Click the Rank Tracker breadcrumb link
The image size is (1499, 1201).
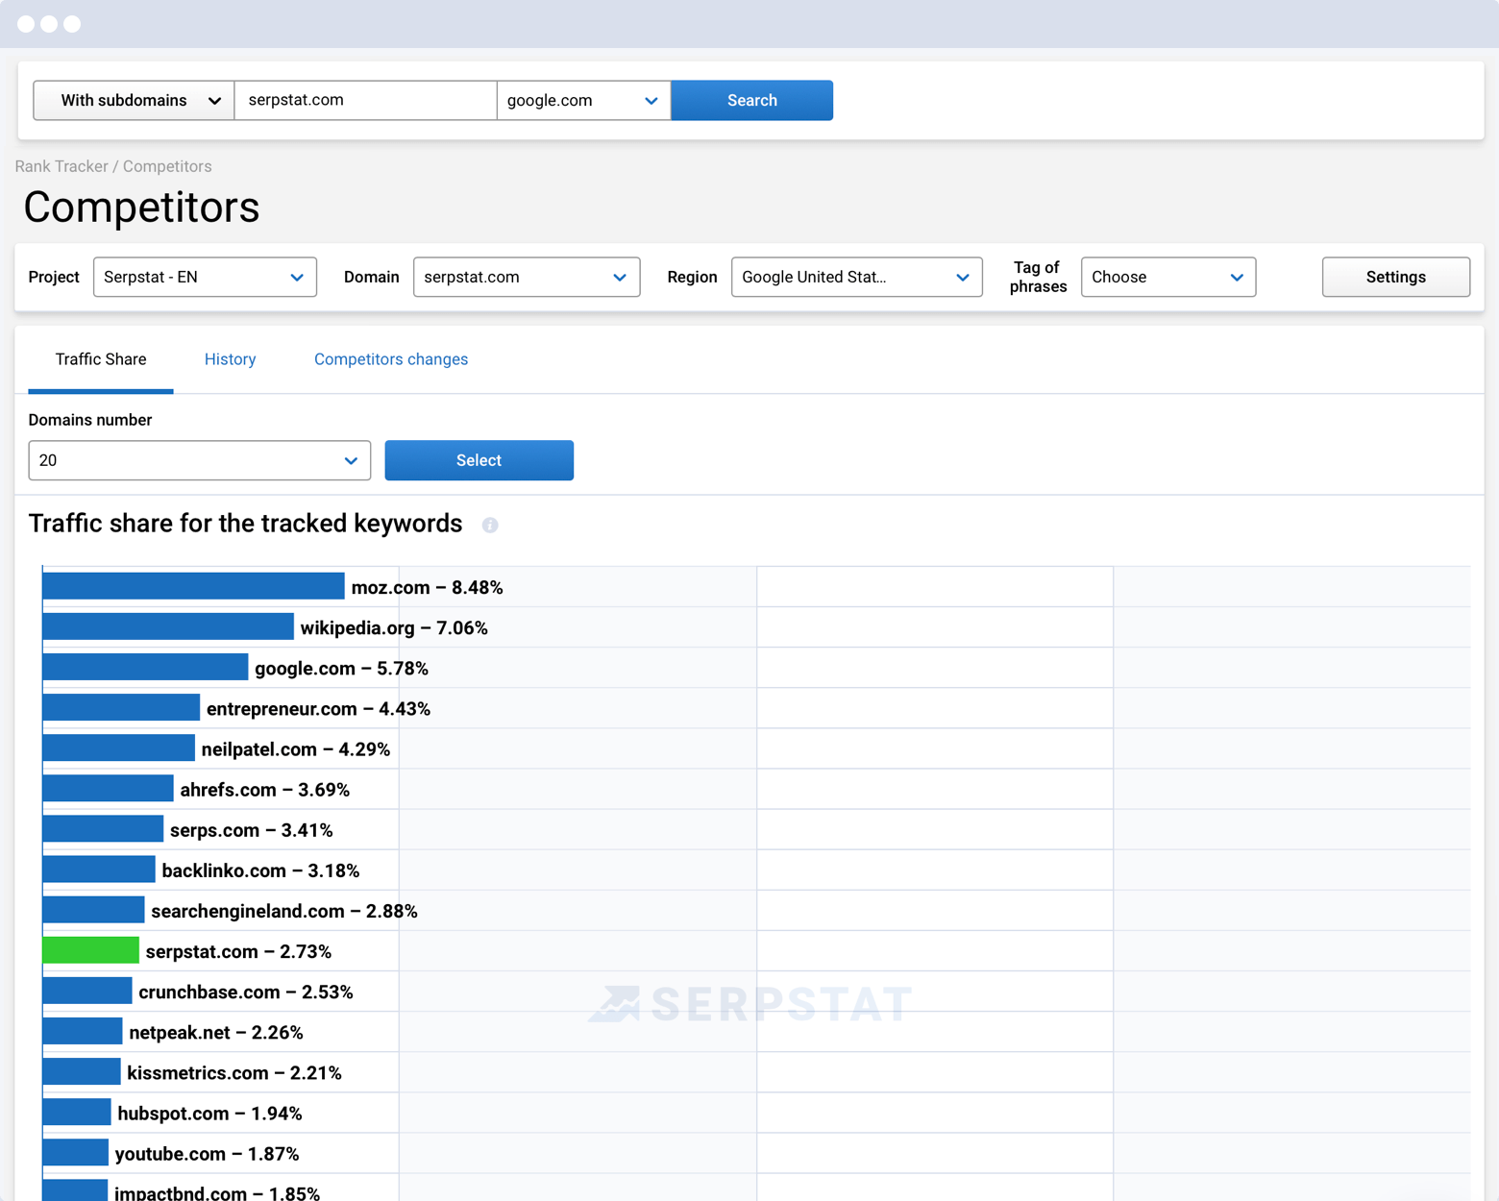(x=61, y=166)
